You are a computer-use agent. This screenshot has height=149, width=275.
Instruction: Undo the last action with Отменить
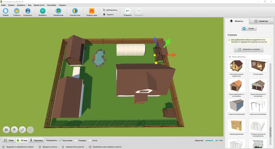(128, 11)
